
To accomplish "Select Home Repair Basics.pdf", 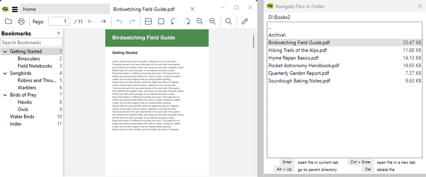I will [x=344, y=58].
